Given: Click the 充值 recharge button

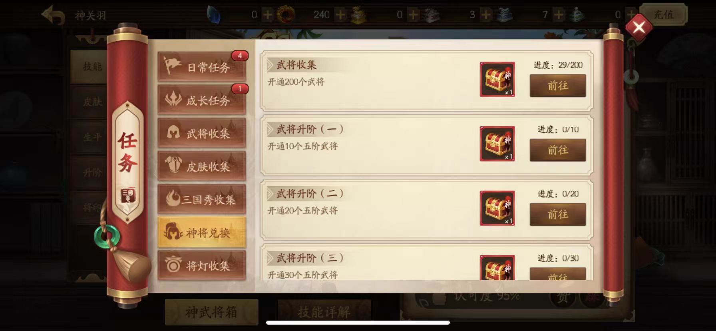Looking at the screenshot, I should 663,15.
